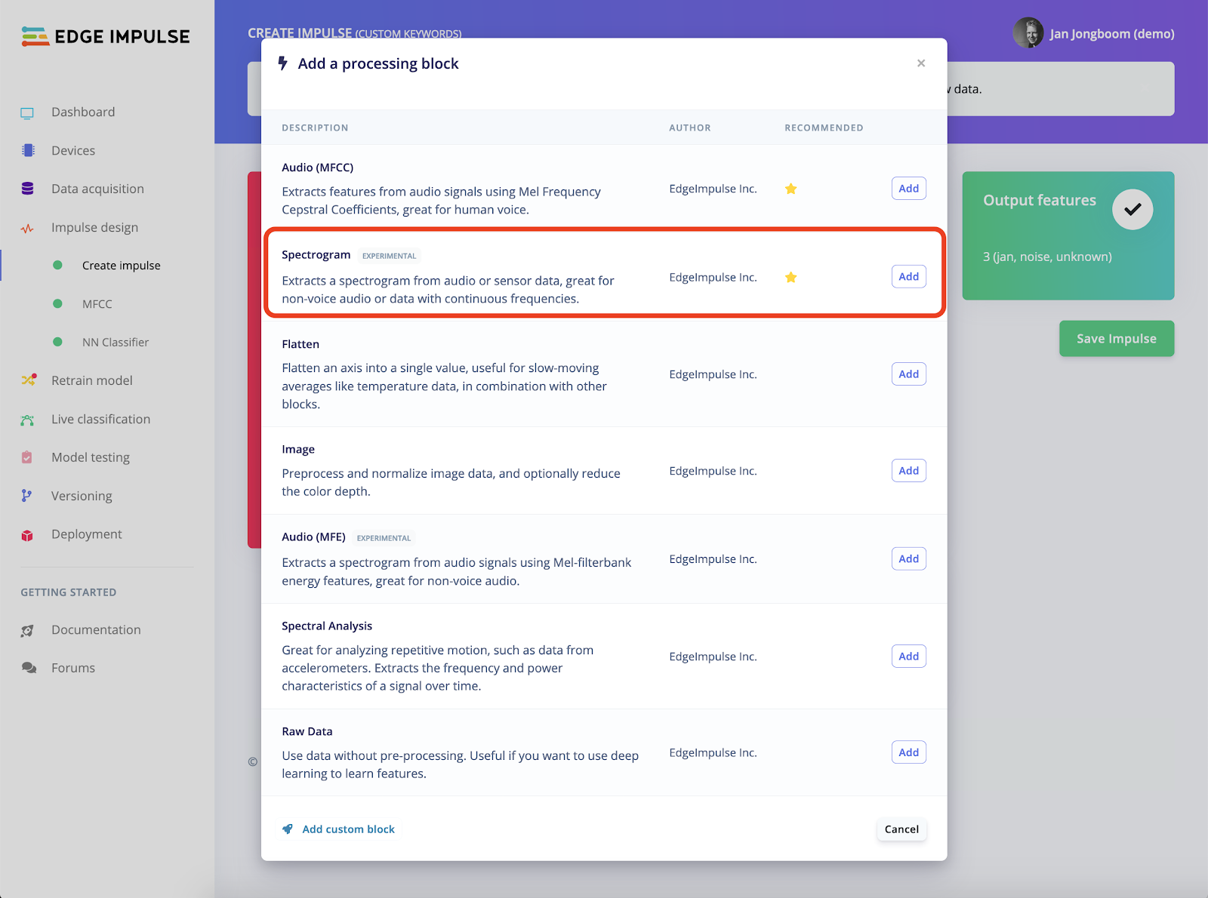Click the Add custom block link

coord(348,829)
